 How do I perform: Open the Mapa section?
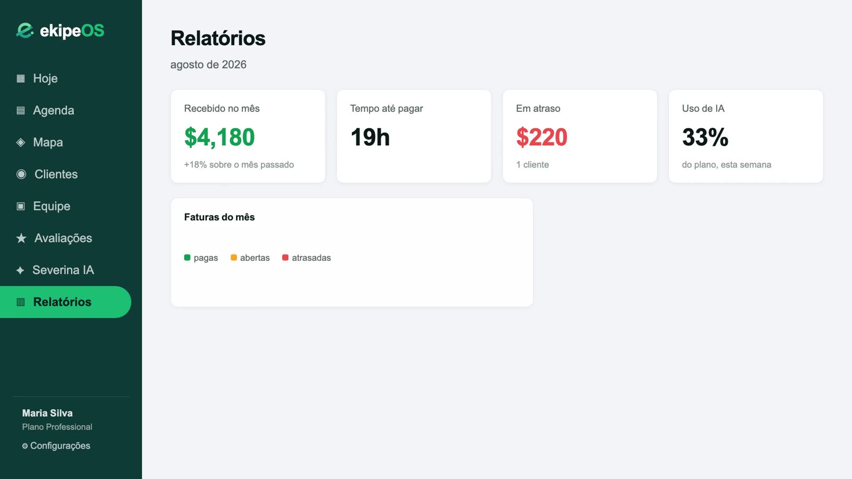(65, 142)
